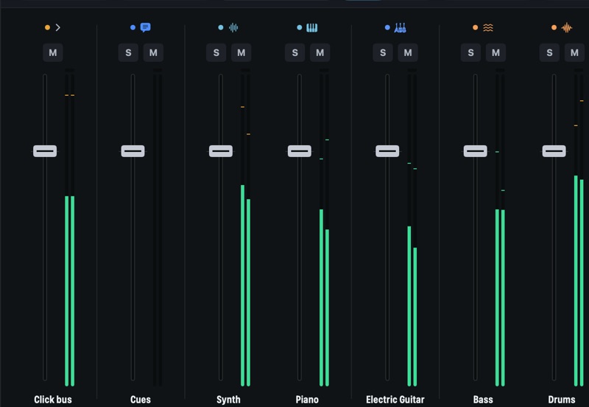Screen dimensions: 589x407
Task: Click the orange dot on Drums channel
Action: pyautogui.click(x=554, y=27)
